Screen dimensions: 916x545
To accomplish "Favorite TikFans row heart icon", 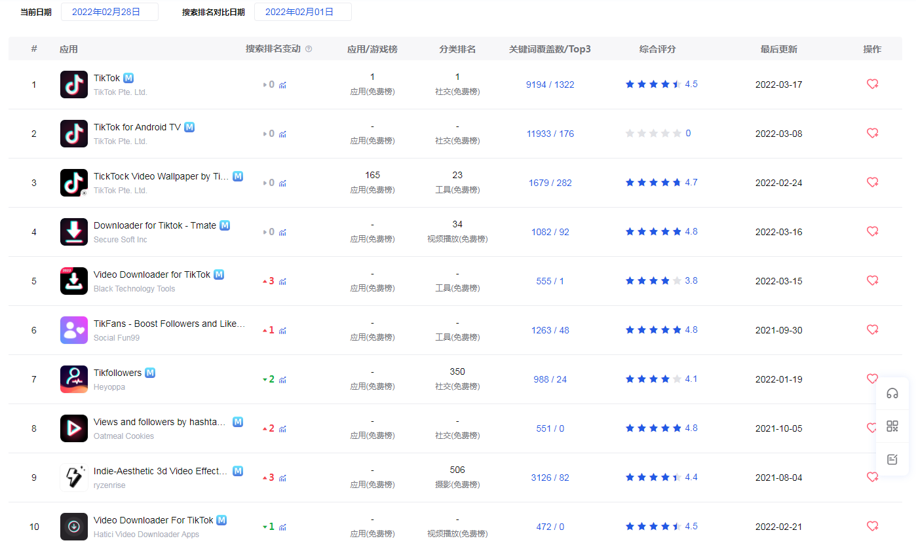I will coord(872,329).
